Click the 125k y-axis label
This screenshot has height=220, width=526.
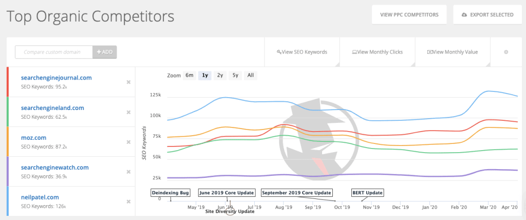(x=155, y=95)
